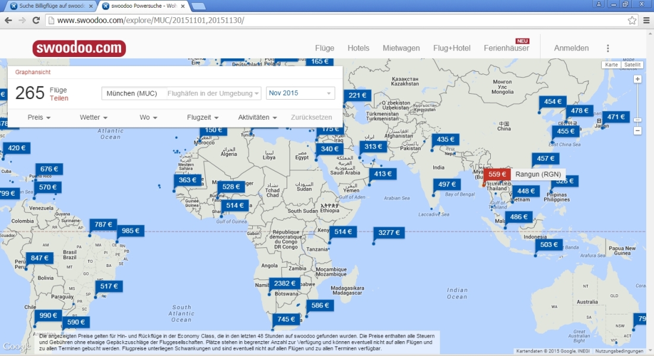Select the 2382 € price marker in Namibia
The image size is (654, 356).
click(x=284, y=284)
